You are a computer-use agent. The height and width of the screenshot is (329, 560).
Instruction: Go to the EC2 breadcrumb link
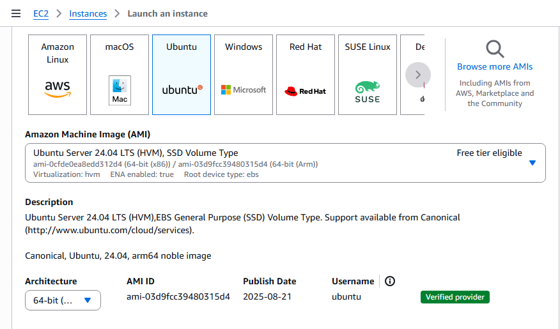pos(41,13)
